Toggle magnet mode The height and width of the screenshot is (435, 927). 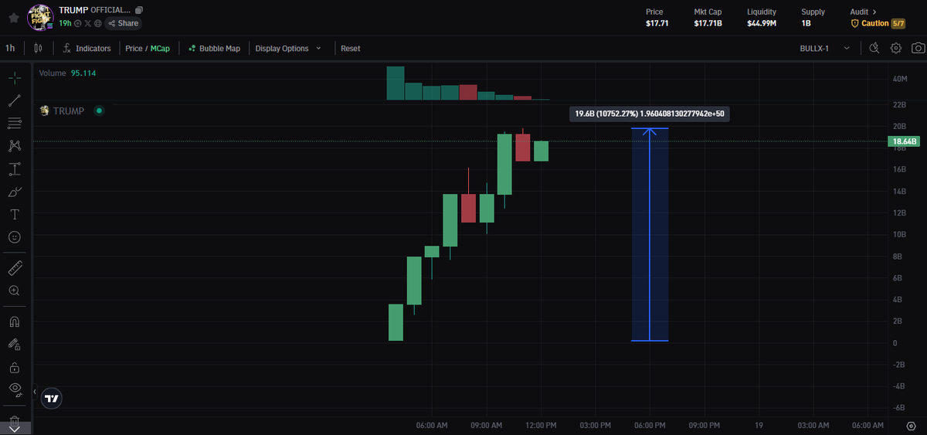[x=15, y=321]
